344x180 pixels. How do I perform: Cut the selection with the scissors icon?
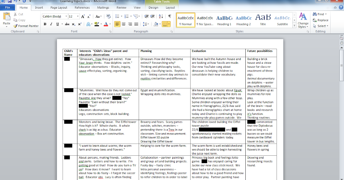(x=18, y=14)
